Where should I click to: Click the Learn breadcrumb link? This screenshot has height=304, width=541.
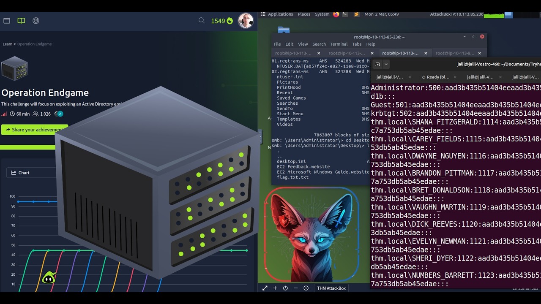pyautogui.click(x=7, y=44)
